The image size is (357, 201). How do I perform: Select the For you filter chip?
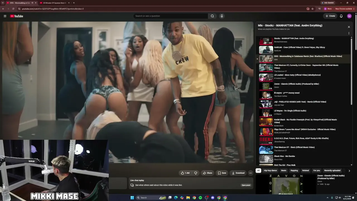(317, 171)
